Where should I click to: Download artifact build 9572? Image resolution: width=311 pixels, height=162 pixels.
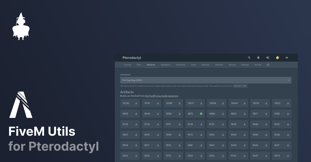click(x=201, y=135)
